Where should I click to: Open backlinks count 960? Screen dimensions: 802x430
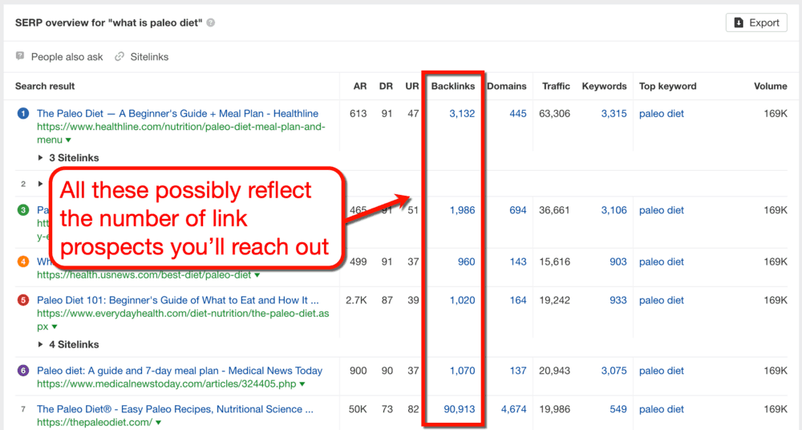pos(466,262)
